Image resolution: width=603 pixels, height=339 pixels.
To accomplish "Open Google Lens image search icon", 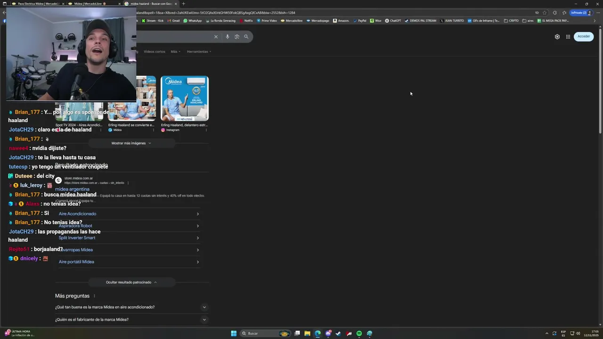I will 237,37.
